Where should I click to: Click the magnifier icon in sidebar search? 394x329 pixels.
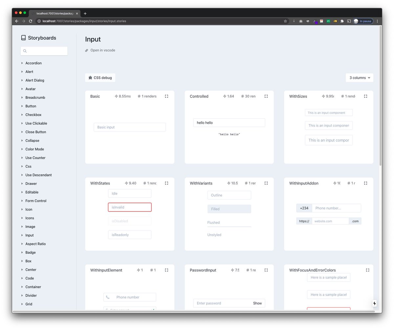25,51
